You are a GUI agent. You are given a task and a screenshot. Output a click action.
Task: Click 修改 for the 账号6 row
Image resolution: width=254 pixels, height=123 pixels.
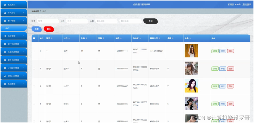coord(223,104)
